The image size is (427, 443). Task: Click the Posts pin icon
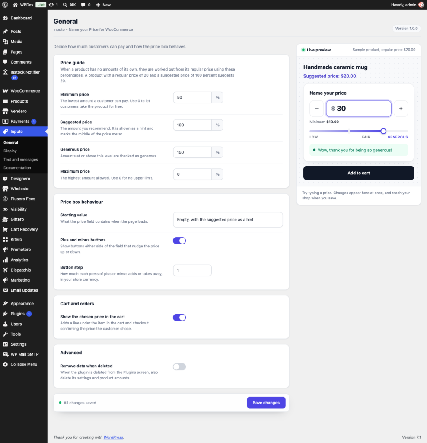pyautogui.click(x=5, y=31)
